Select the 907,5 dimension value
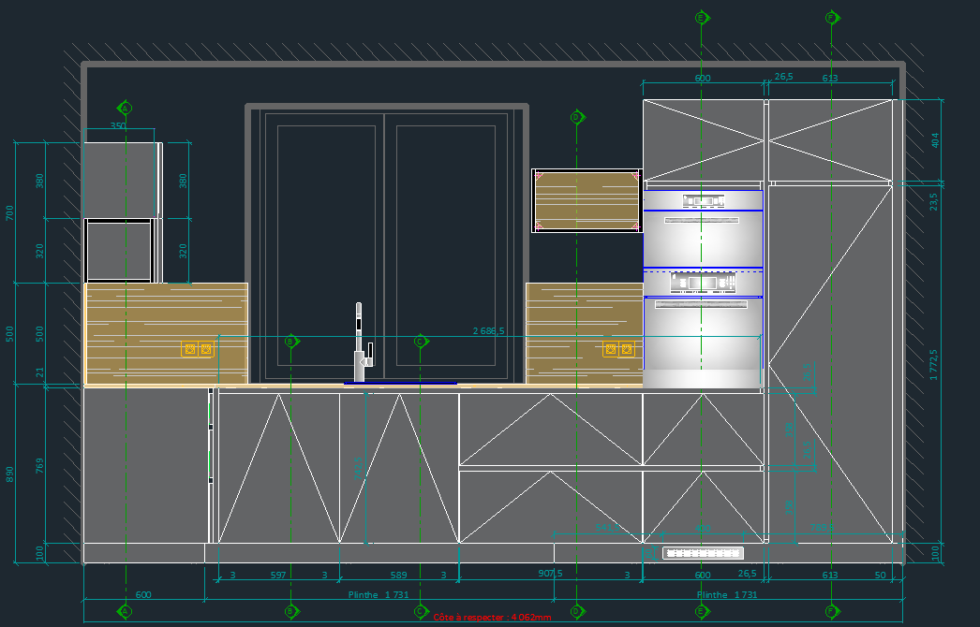Image resolution: width=980 pixels, height=627 pixels. pyautogui.click(x=550, y=575)
